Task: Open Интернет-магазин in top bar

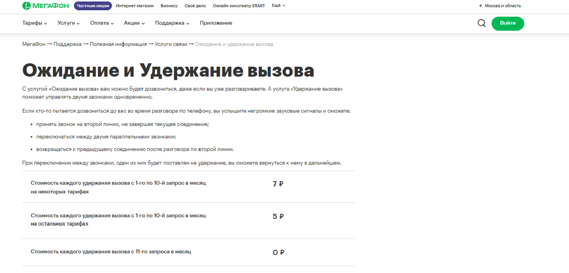Action: tap(135, 6)
